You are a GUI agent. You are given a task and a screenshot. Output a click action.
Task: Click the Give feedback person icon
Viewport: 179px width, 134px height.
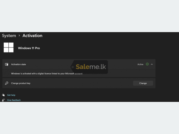pyautogui.click(x=3, y=100)
